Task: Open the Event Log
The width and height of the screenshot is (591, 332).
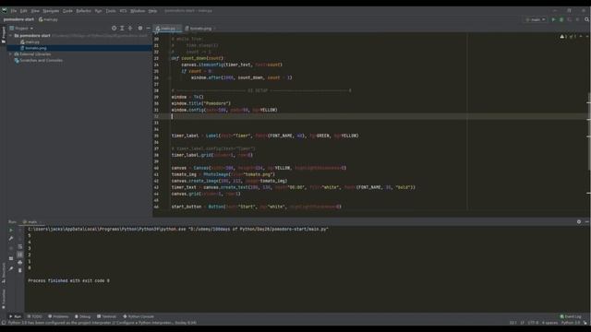Action: point(571,316)
